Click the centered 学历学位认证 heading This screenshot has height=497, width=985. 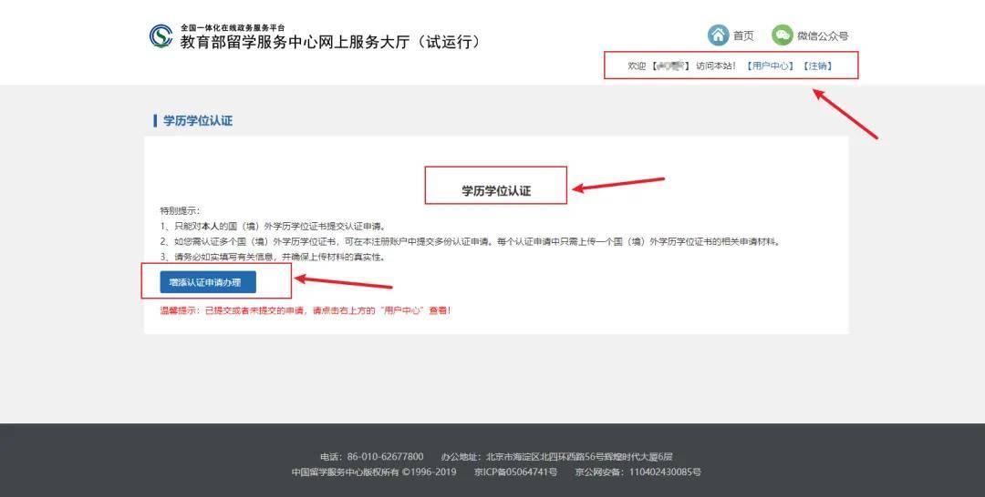[496, 191]
